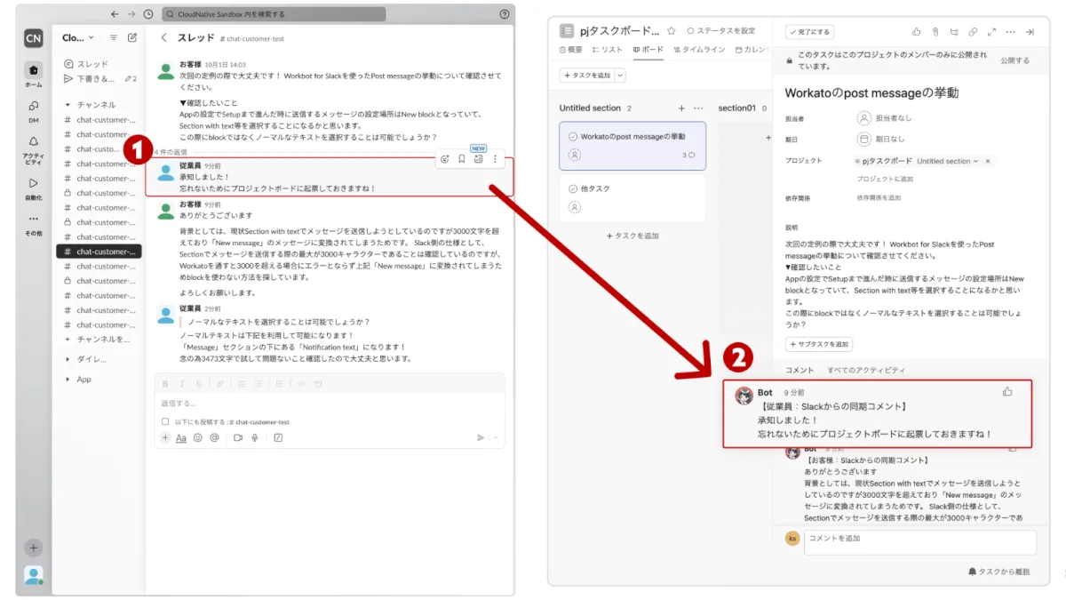Click the video clip icon in composer

[237, 437]
